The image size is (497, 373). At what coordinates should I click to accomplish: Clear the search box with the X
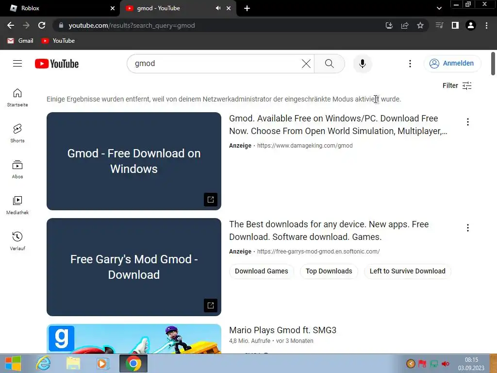[x=306, y=64]
